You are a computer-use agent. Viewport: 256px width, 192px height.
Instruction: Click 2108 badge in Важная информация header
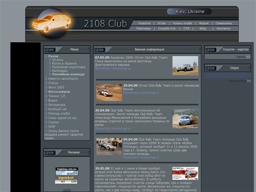tap(100, 50)
